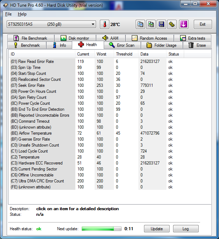This screenshot has width=219, height=239.
Task: Open the Extra tests tab
Action: [x=193, y=38]
